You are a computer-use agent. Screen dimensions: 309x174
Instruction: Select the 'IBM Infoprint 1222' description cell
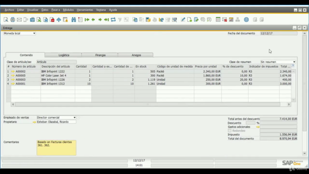pos(58,72)
